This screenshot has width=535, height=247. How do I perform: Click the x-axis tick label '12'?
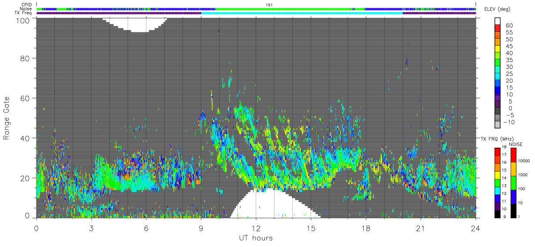point(256,228)
